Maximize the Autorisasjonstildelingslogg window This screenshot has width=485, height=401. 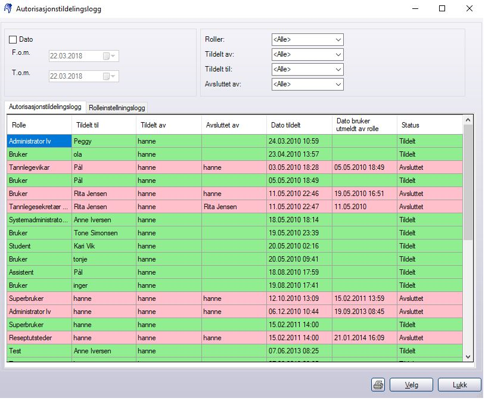point(442,8)
